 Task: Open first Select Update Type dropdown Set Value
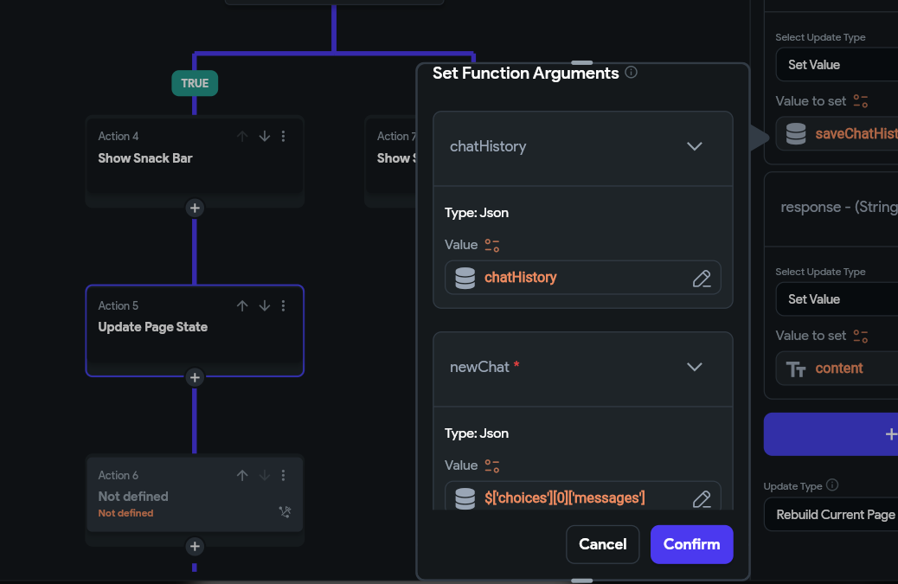click(x=837, y=65)
